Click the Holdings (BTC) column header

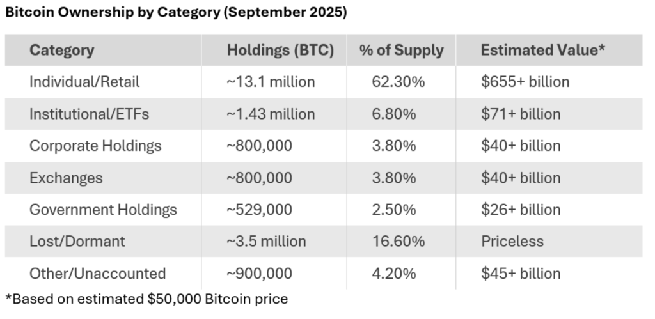coord(280,51)
